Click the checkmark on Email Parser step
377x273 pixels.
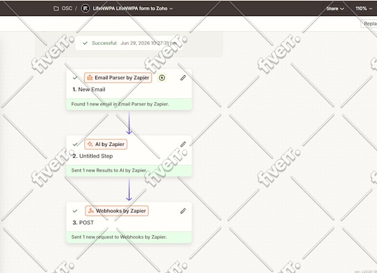75,78
